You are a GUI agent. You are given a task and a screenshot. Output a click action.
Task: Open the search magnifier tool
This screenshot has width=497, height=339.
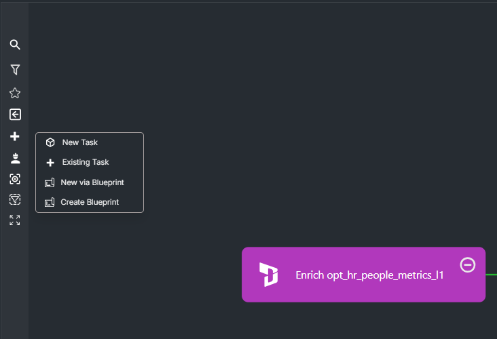pyautogui.click(x=15, y=45)
